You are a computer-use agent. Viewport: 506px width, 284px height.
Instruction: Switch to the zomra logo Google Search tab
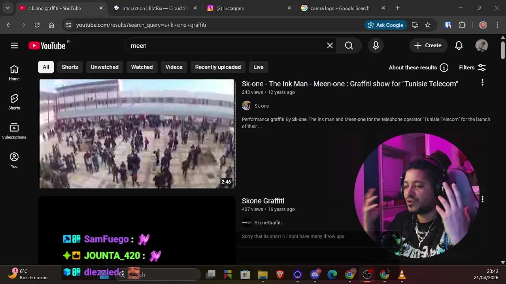tap(343, 8)
